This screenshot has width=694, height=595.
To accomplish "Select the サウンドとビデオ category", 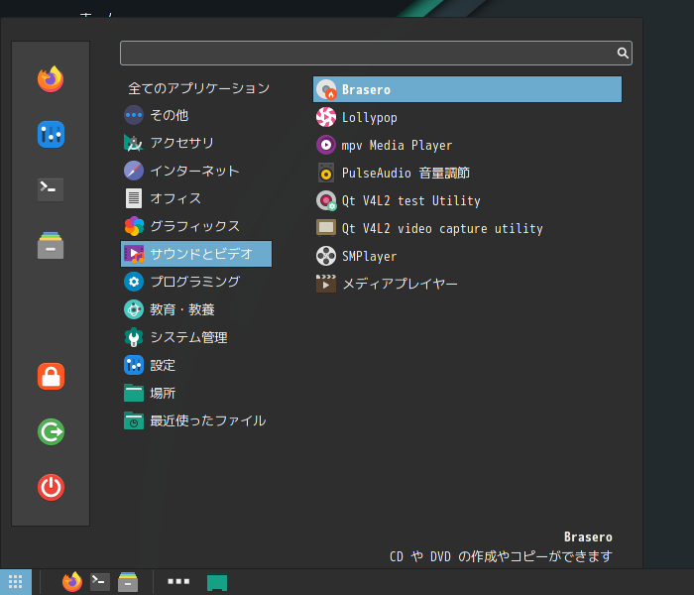I will (x=196, y=254).
